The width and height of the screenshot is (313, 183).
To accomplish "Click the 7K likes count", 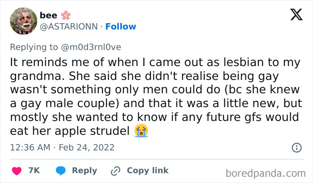I will 34,171.
